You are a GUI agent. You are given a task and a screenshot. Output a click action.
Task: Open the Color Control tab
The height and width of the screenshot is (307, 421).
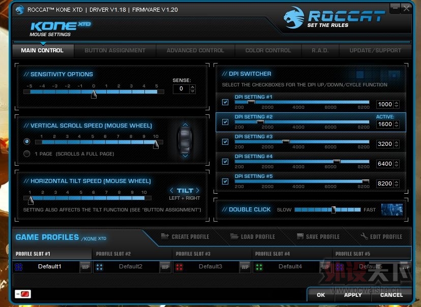click(268, 50)
